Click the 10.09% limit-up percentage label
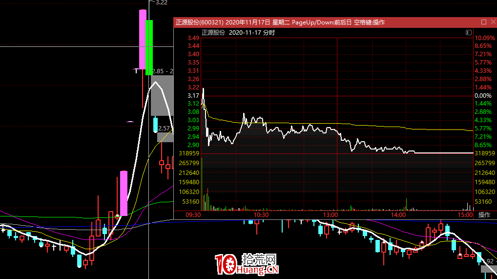The width and height of the screenshot is (497, 279). 485,38
